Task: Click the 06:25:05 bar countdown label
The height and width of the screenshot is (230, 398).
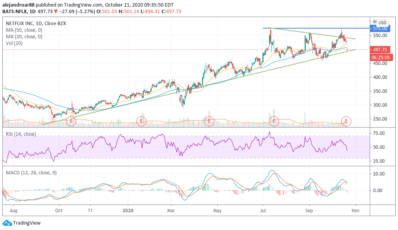Action: click(381, 58)
